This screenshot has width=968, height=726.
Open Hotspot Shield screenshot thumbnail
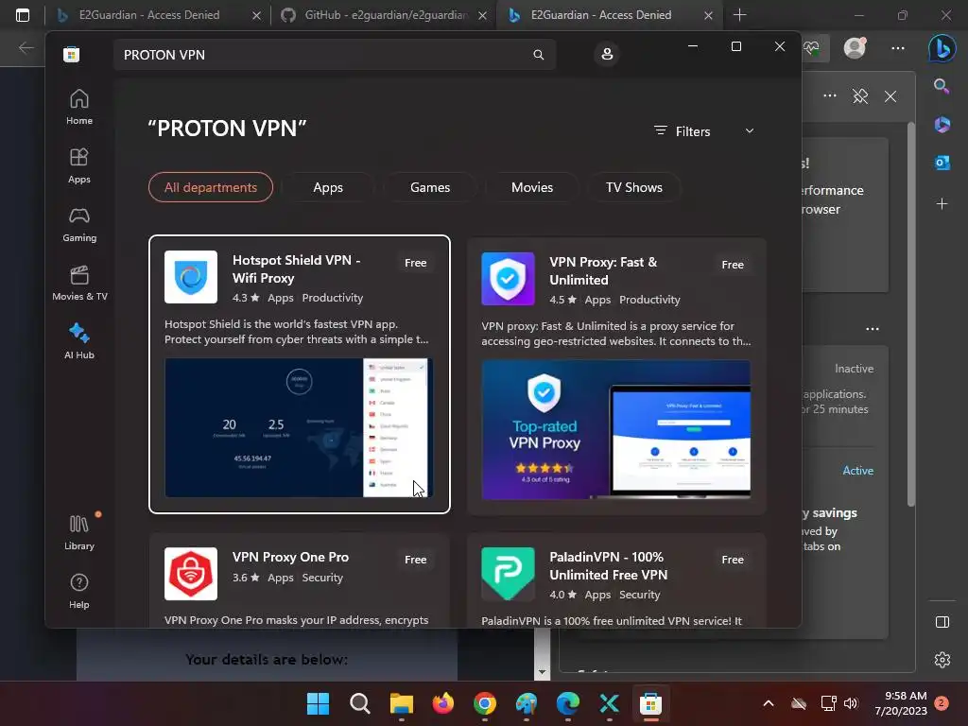coord(299,428)
